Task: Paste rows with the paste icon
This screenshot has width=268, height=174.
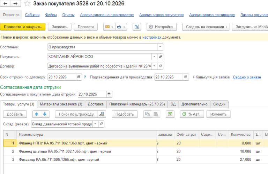Action: point(156,114)
